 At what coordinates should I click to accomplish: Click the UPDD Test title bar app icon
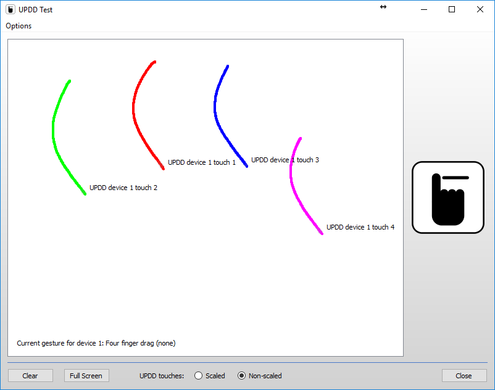10,9
